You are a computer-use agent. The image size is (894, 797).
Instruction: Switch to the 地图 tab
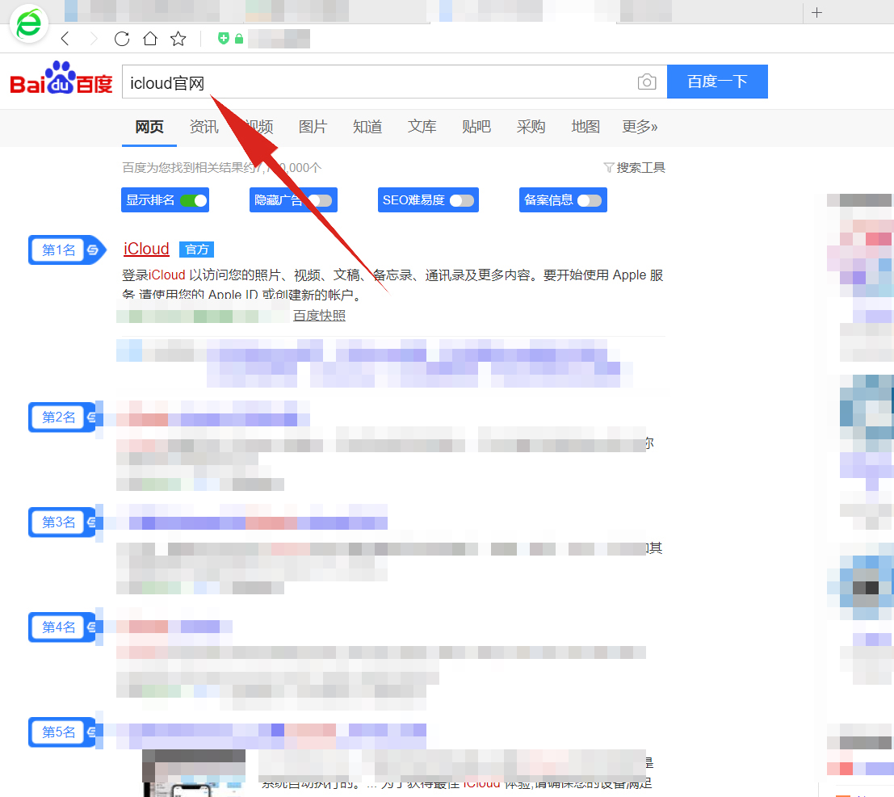coord(586,127)
